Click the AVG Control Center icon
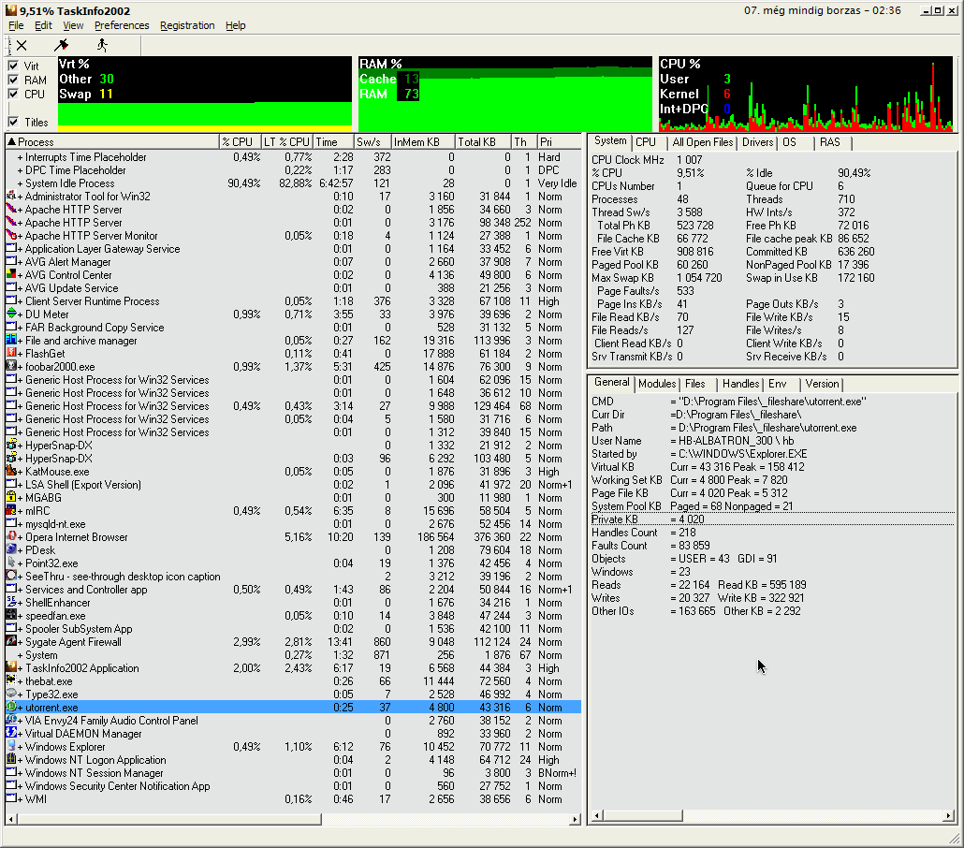Screen dimensions: 964x848 pos(11,275)
